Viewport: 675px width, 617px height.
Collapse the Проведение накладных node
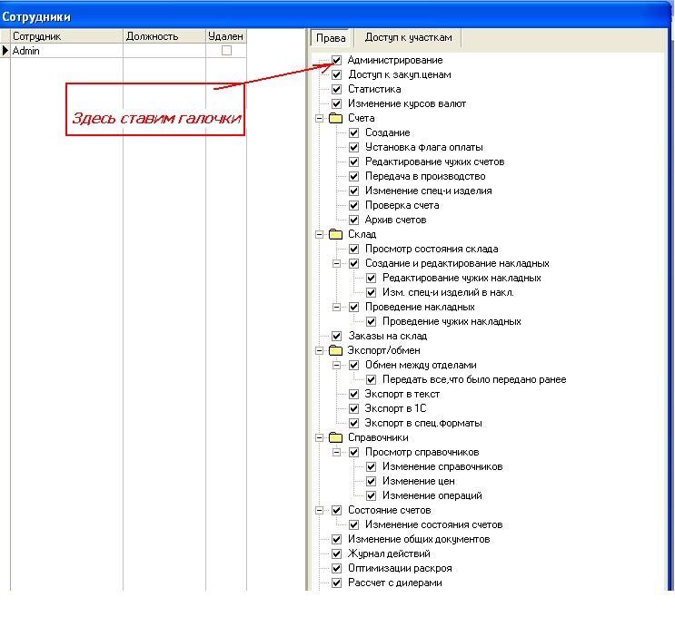pos(337,307)
